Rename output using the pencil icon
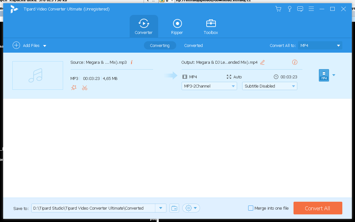 coord(262,62)
